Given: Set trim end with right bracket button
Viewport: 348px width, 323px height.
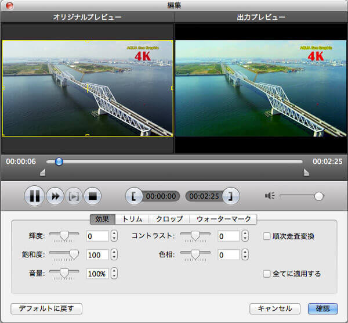Looking at the screenshot, I should [x=231, y=196].
